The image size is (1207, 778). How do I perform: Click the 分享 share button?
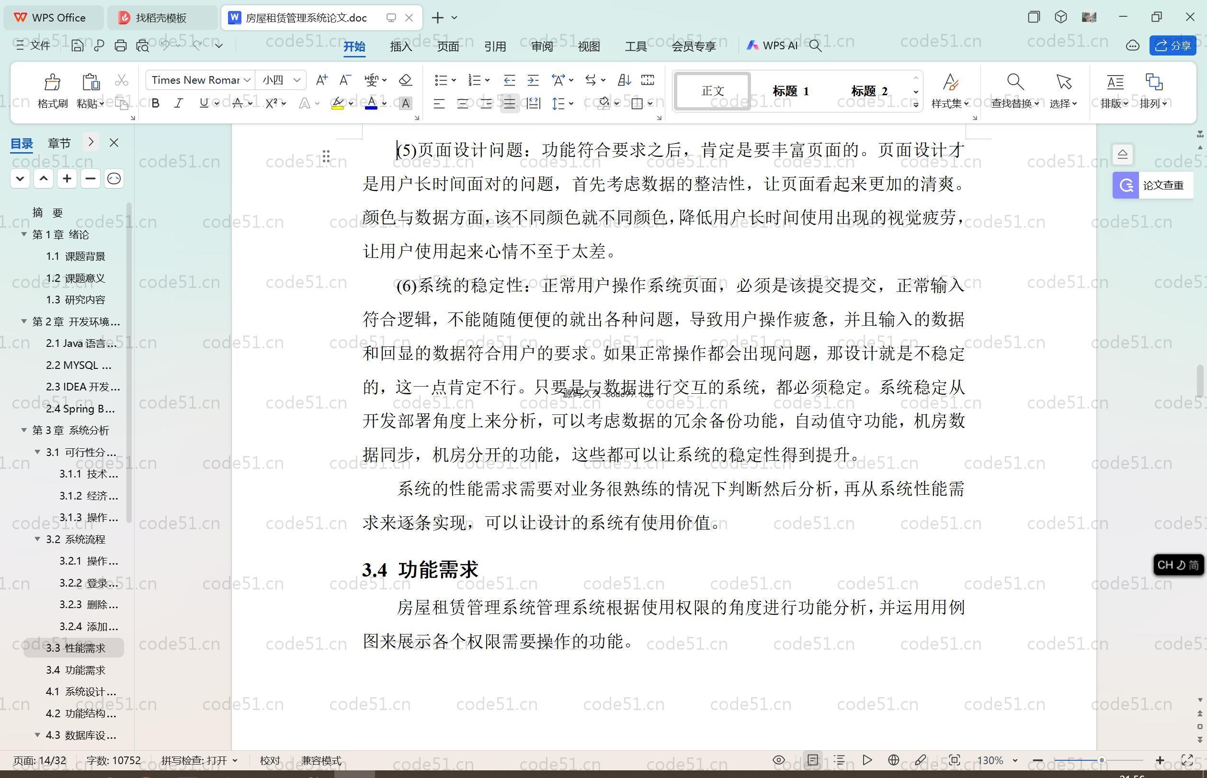1173,46
